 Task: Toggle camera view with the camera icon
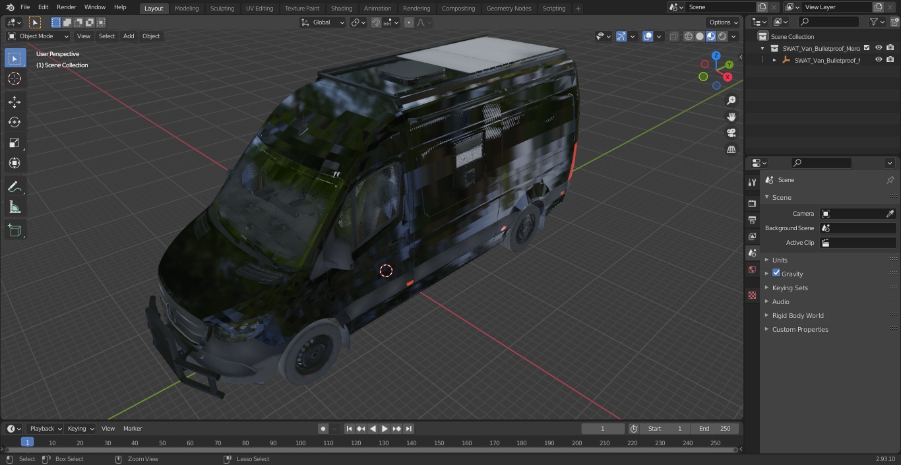point(731,133)
